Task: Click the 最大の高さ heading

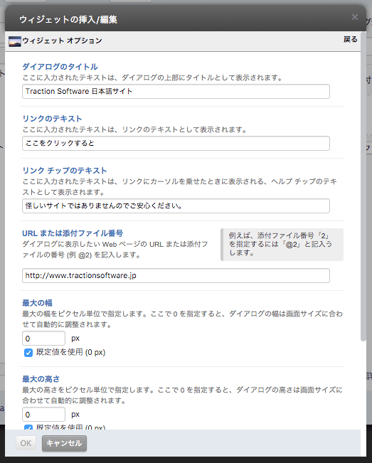Action: (41, 379)
